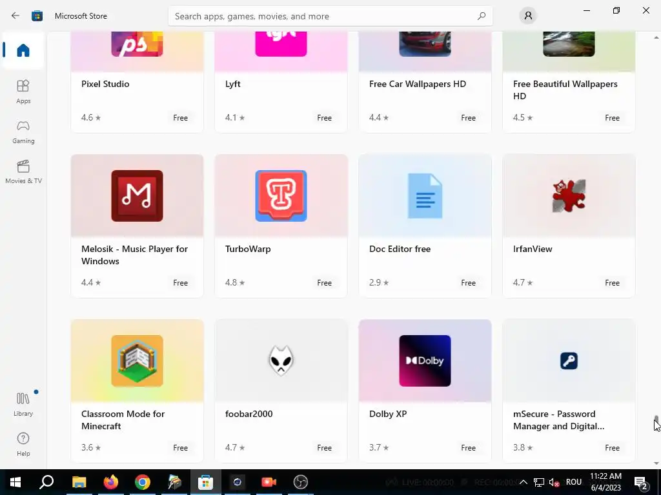Open the notification center icon
Screen dimensions: 661x495
click(x=641, y=482)
